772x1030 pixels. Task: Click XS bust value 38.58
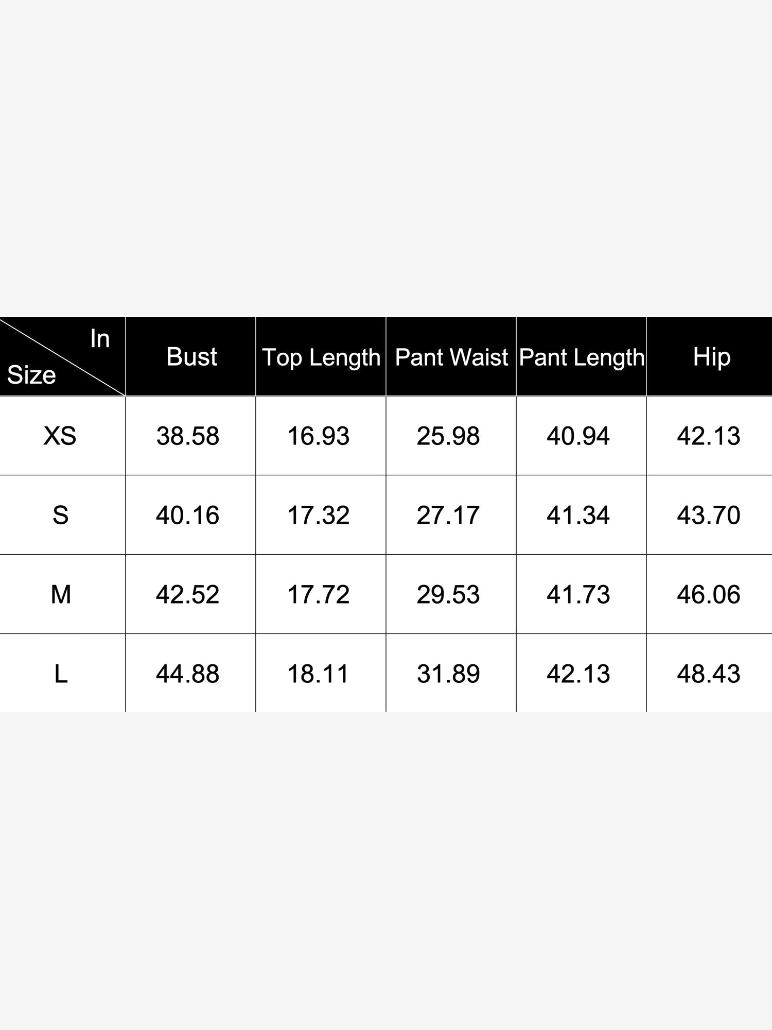click(188, 436)
